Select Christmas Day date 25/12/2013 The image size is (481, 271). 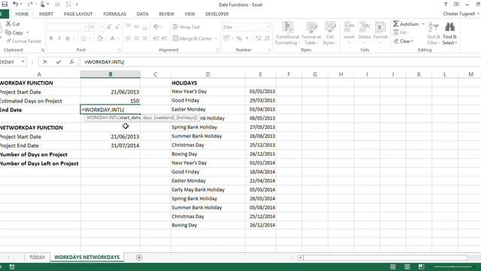click(261, 145)
